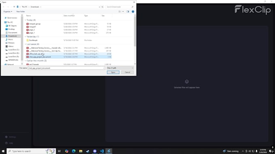Collapse the Yesterday group
Viewport: 275px width, 154px height.
click(25, 37)
